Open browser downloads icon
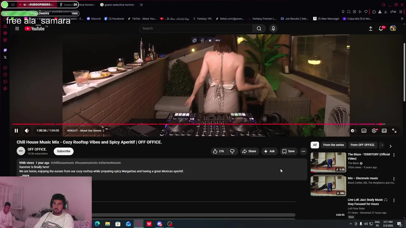 [385, 12]
